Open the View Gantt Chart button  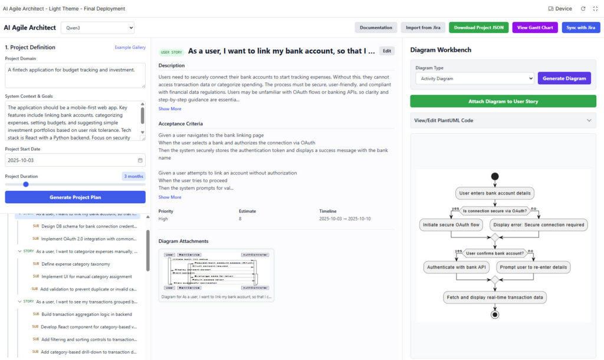coord(535,28)
